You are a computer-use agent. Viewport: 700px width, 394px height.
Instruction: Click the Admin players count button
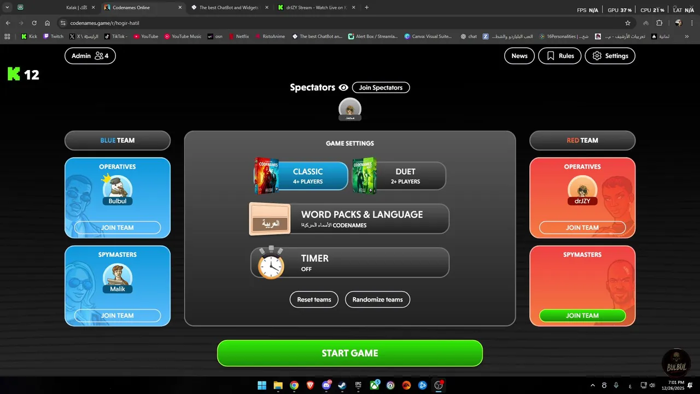[x=90, y=56]
